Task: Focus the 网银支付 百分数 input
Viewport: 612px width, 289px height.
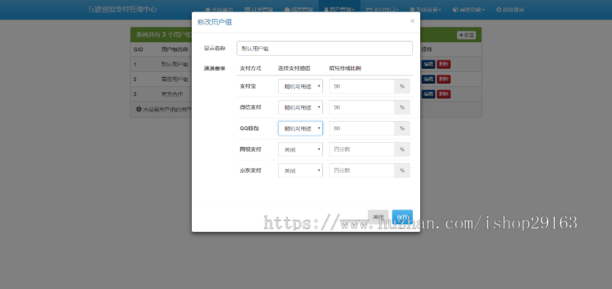Action: (x=362, y=149)
